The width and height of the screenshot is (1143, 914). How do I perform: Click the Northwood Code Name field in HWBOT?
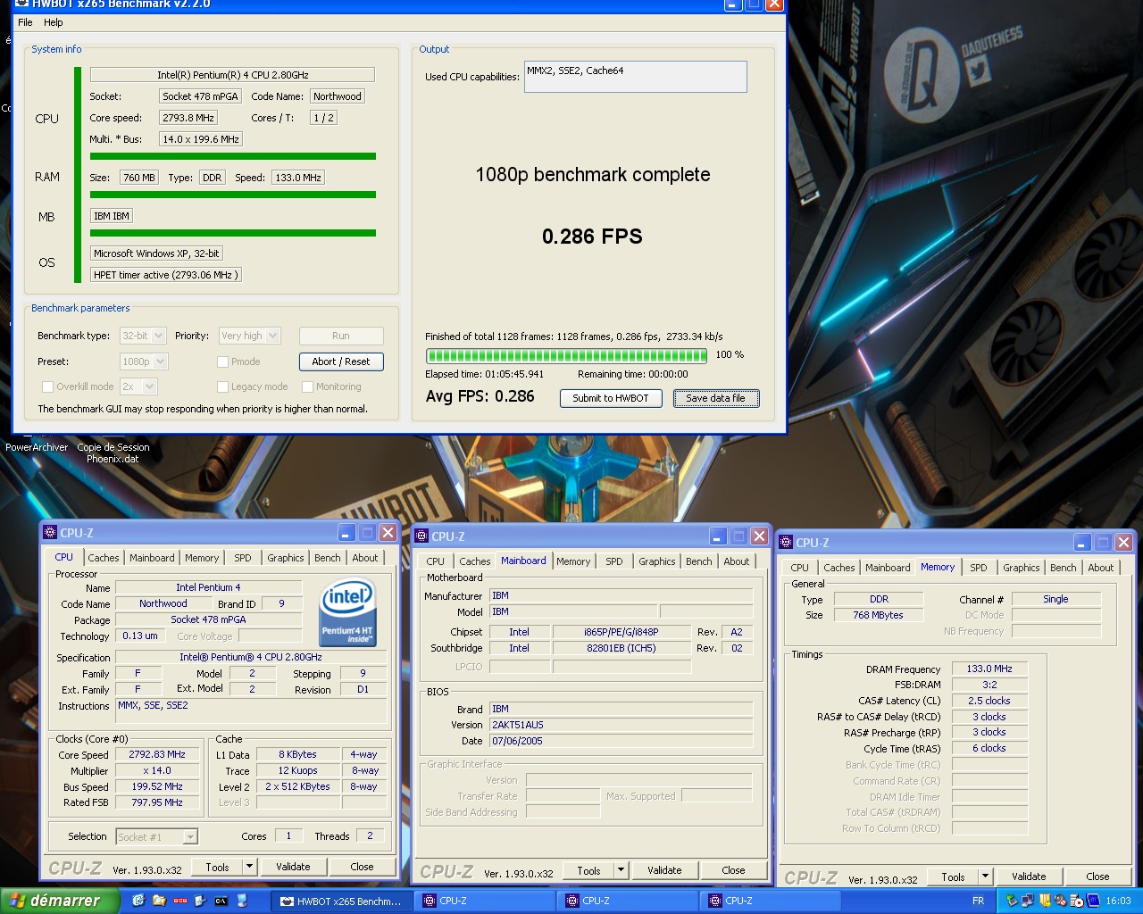[x=338, y=96]
